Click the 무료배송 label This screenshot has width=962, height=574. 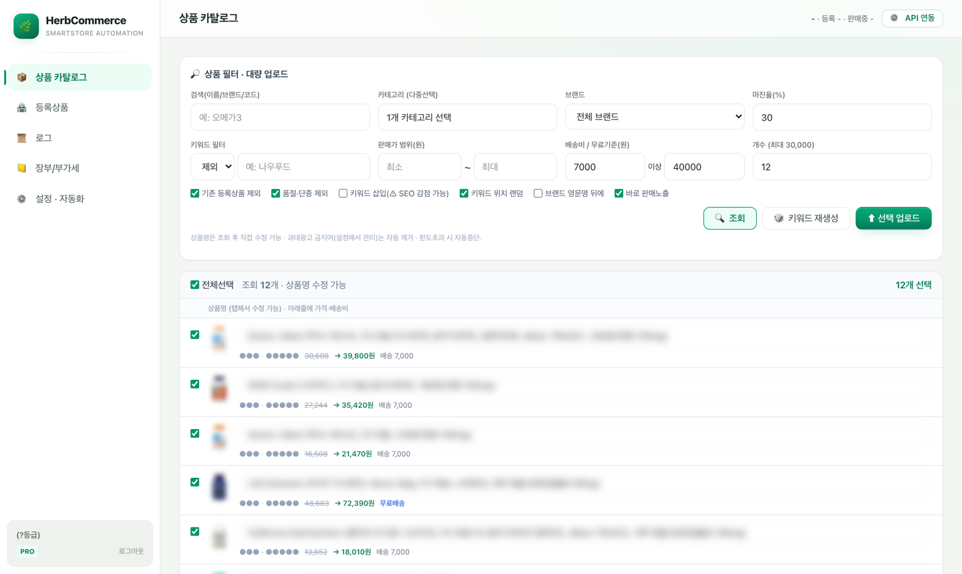392,503
